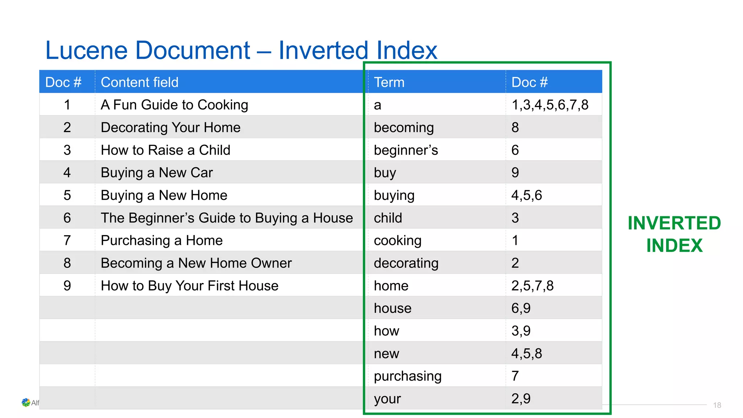Click the Doc # value for 'cooking'
743x418 pixels.
tap(515, 240)
